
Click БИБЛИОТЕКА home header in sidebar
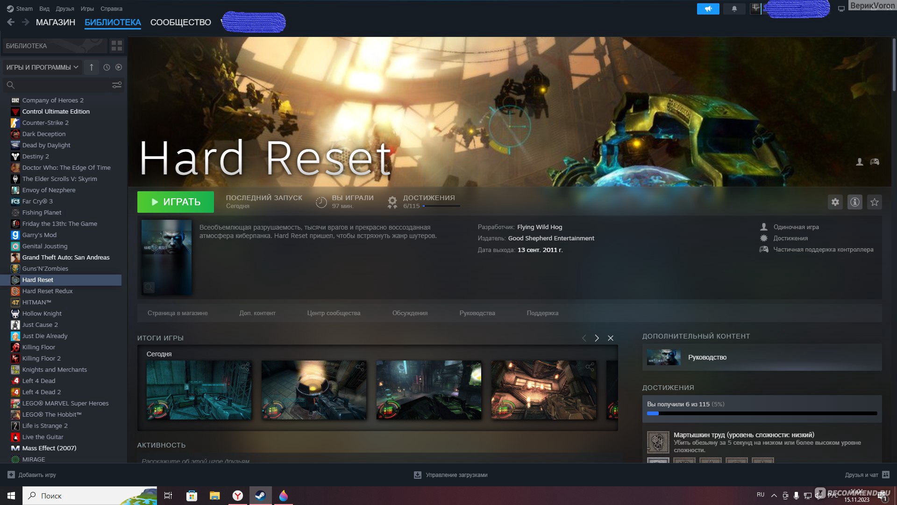[55, 46]
